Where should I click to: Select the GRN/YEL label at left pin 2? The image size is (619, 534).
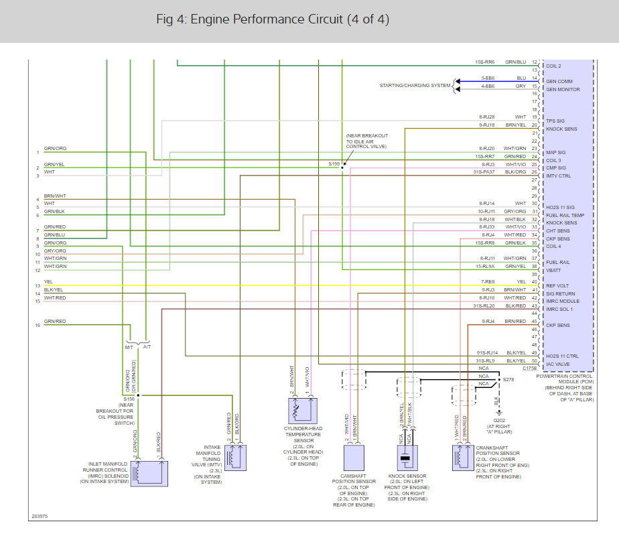(x=54, y=164)
